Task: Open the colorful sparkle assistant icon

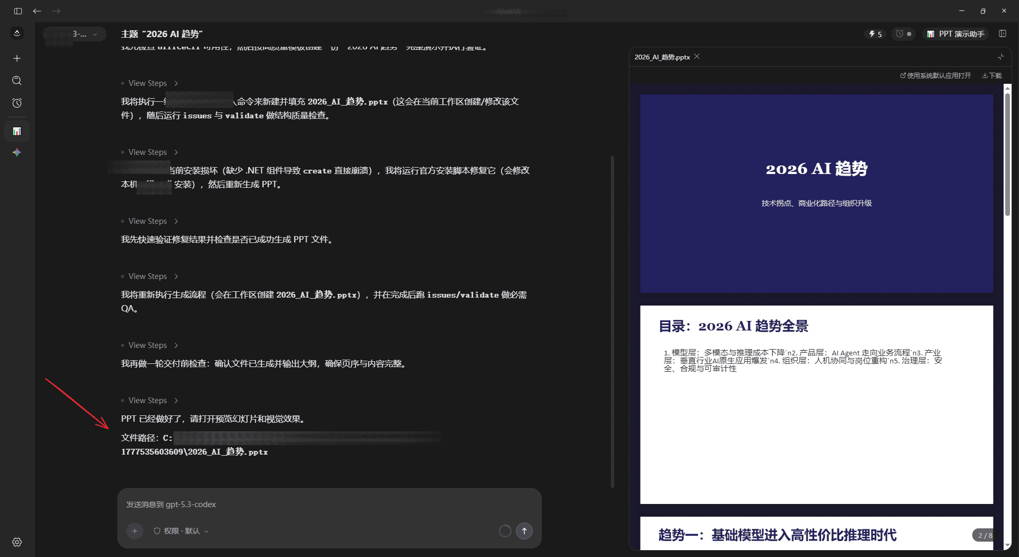Action: pyautogui.click(x=17, y=153)
